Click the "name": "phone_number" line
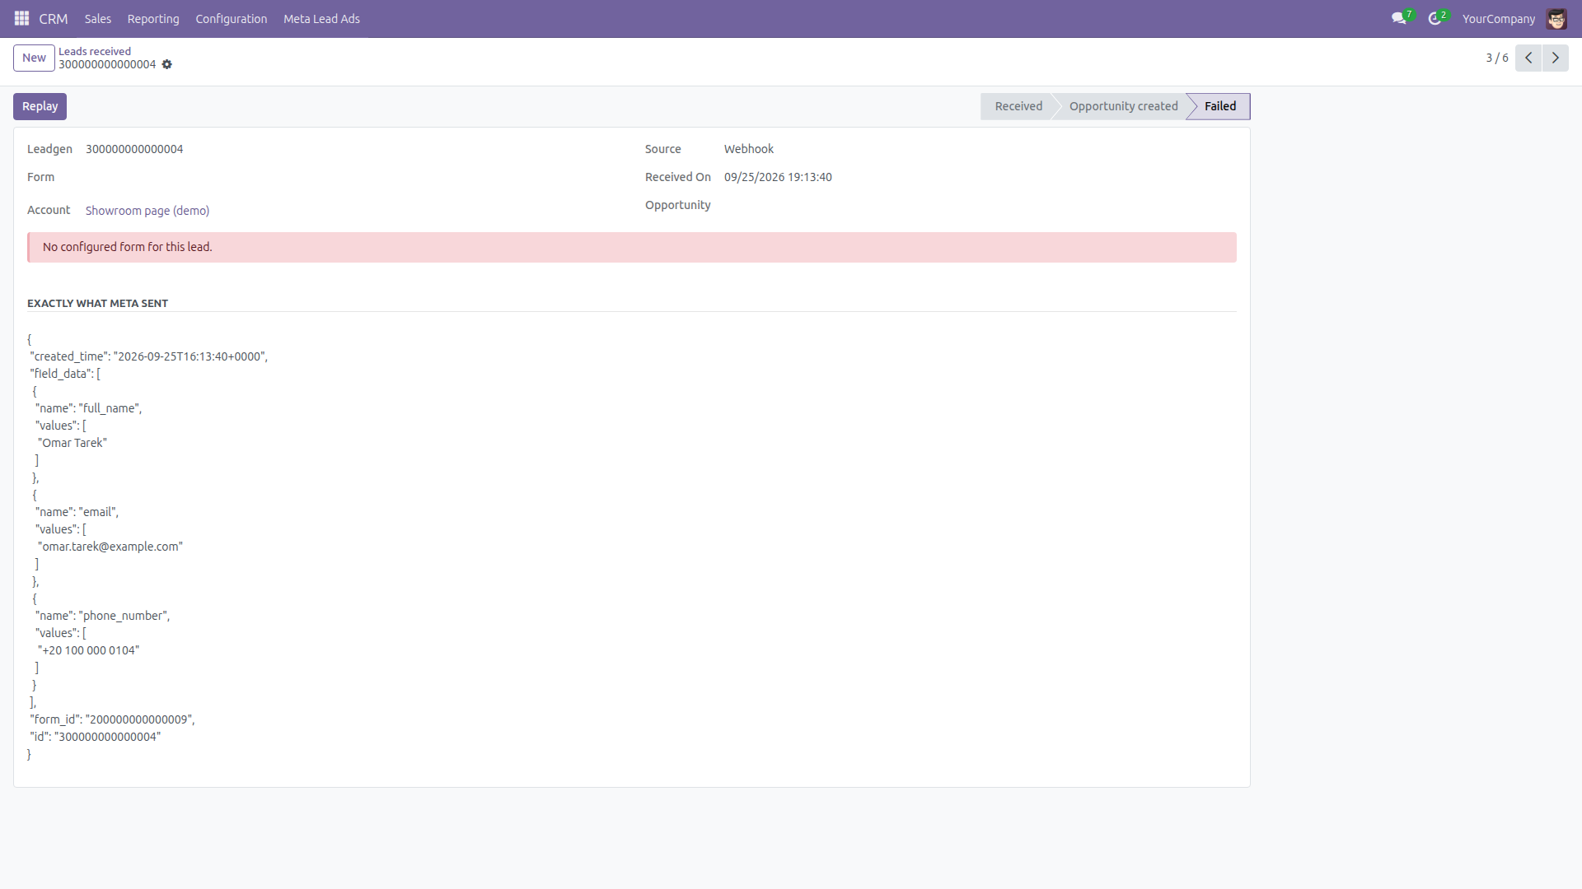 point(103,616)
